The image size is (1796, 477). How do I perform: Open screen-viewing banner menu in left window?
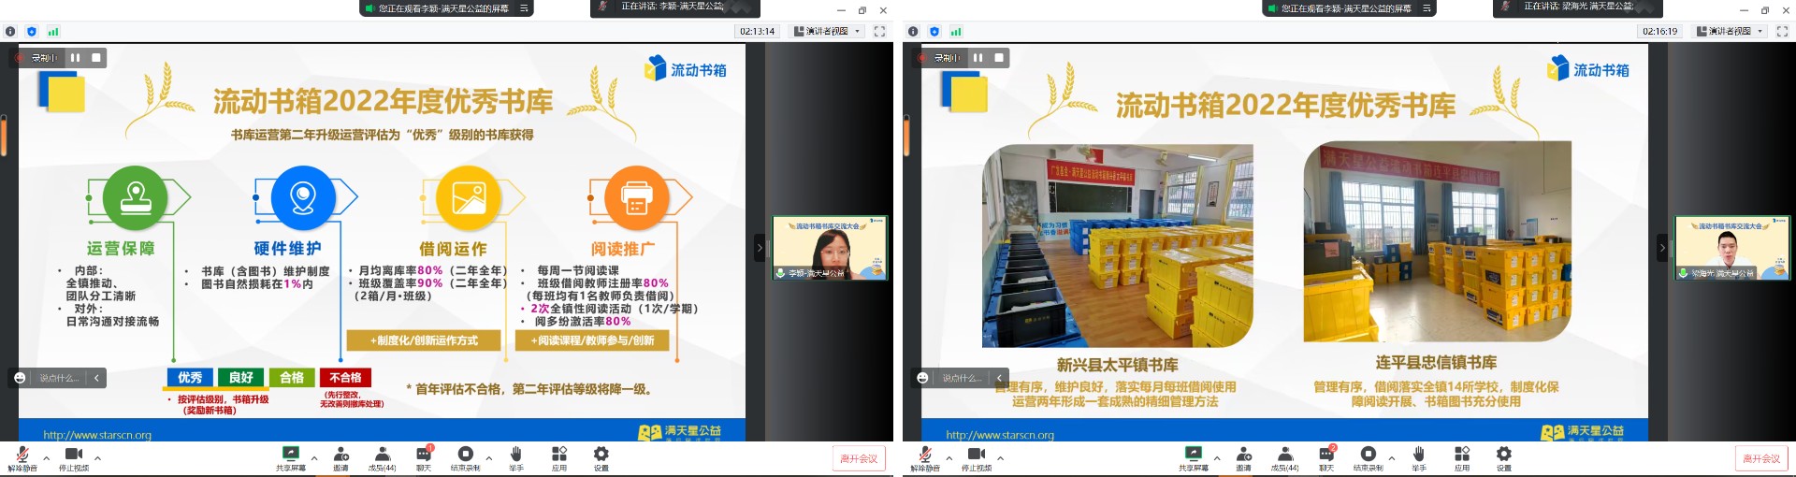point(525,7)
